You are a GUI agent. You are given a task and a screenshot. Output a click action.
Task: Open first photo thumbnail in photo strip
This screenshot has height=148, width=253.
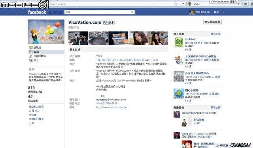(x=78, y=38)
